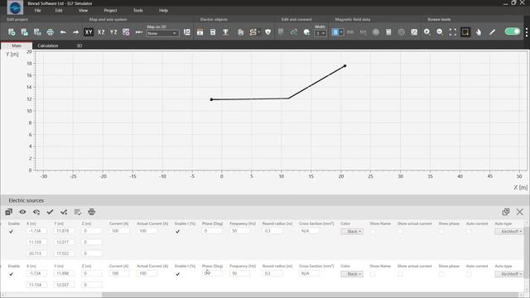Open the Project menu

pos(110,11)
